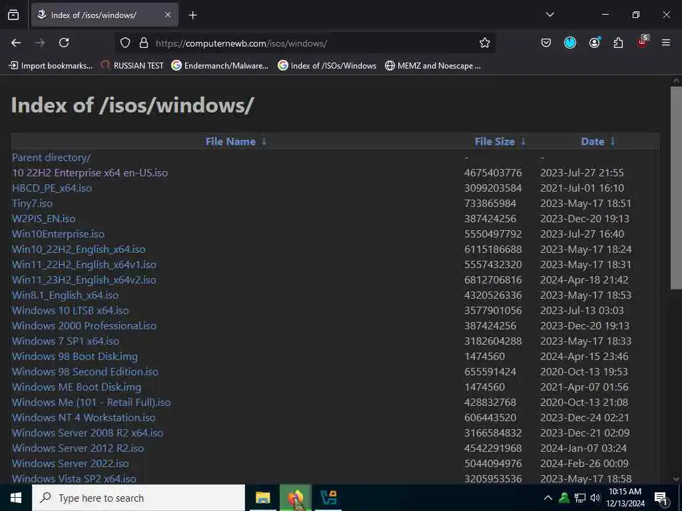Open network tray icon
This screenshot has height=511, width=682.
pos(580,498)
